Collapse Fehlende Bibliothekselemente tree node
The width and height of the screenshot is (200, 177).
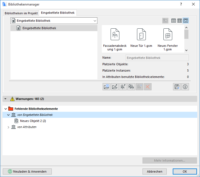click(6, 109)
